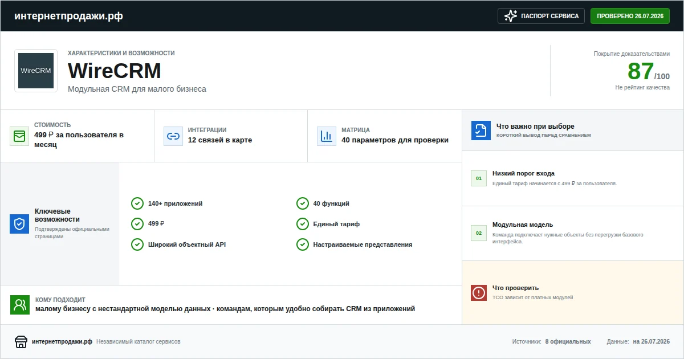Click the shield icon by Ключевые возможности
The height and width of the screenshot is (359, 684).
tap(19, 224)
